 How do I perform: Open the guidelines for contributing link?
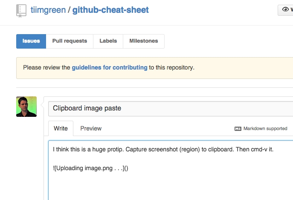[110, 67]
